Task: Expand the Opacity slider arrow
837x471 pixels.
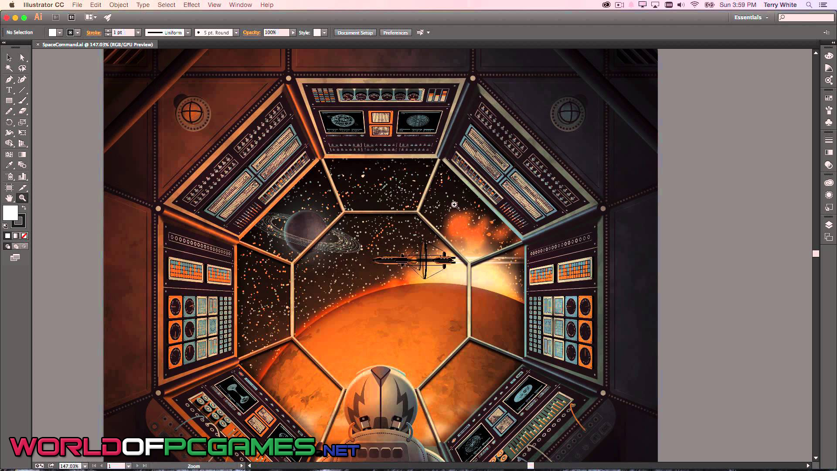Action: click(293, 33)
